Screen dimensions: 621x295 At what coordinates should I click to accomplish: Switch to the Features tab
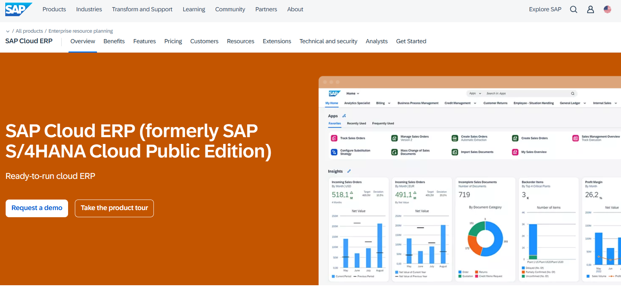[x=144, y=41]
